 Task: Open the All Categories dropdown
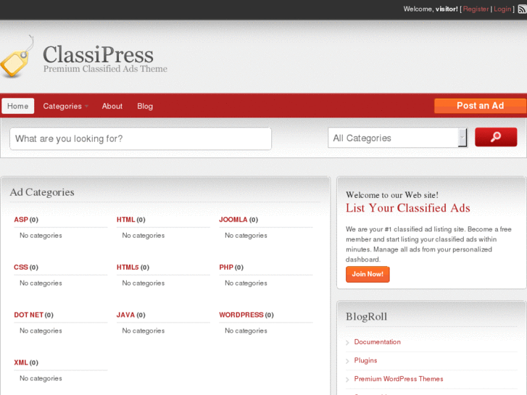[397, 138]
